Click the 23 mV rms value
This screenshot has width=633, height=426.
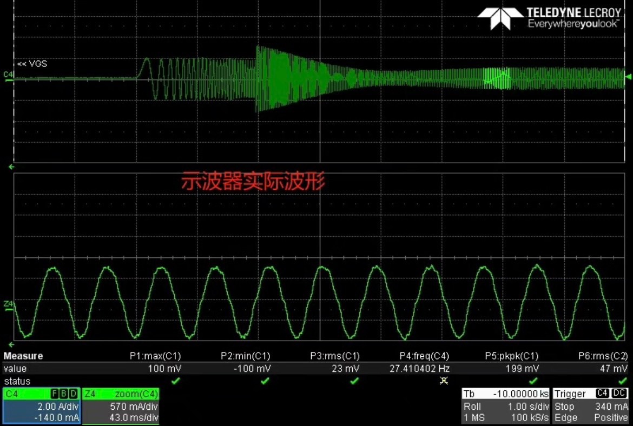point(346,368)
